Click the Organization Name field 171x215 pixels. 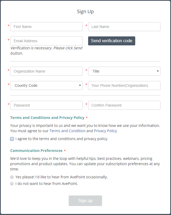[46, 71]
